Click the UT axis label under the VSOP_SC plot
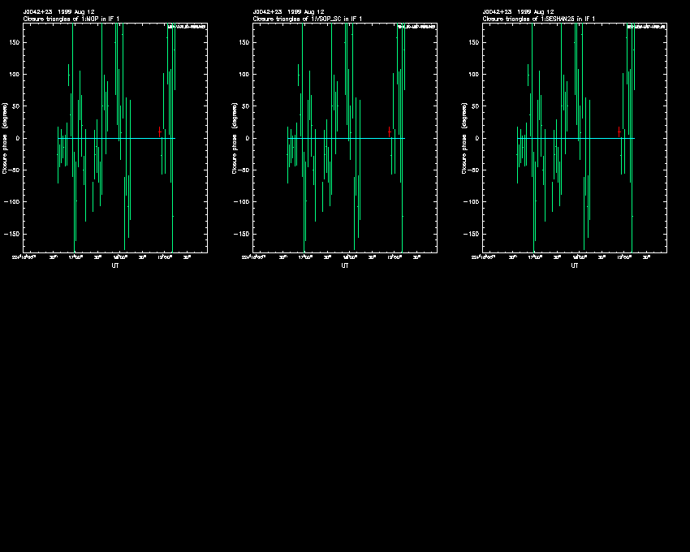The height and width of the screenshot is (552, 690). click(345, 265)
